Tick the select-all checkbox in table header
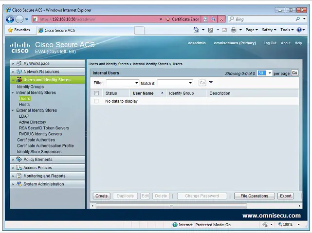This screenshot has height=233, width=312. (97, 93)
